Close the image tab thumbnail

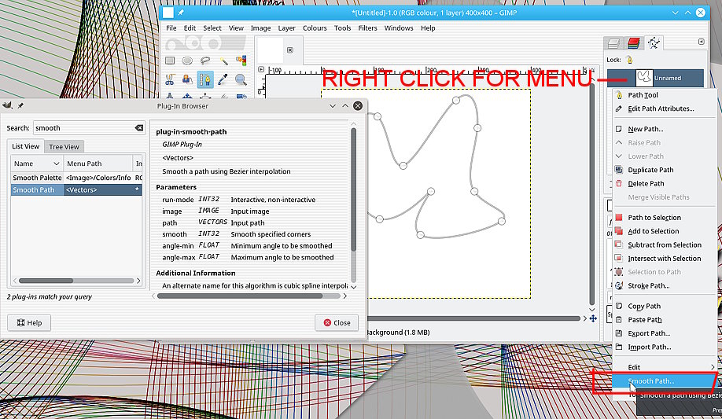[x=289, y=50]
